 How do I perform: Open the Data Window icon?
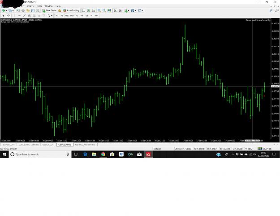pyautogui.click(x=23, y=11)
